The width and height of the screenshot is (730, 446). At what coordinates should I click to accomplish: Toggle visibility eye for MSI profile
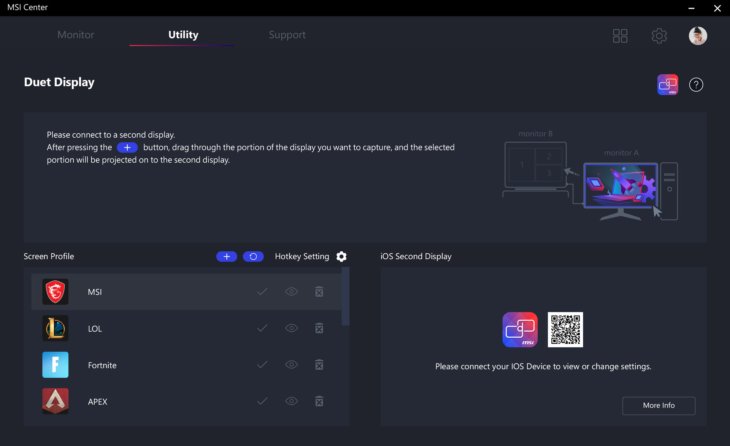[x=291, y=292]
